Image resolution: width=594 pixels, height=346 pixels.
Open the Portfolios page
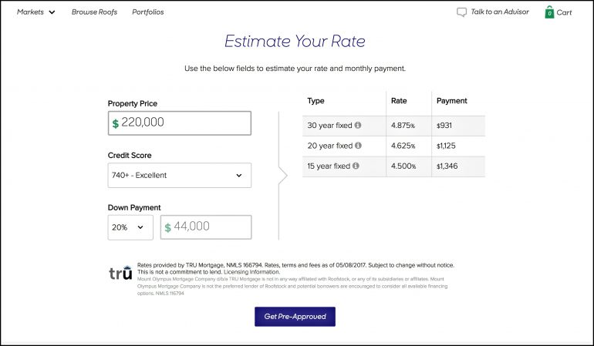pos(148,12)
